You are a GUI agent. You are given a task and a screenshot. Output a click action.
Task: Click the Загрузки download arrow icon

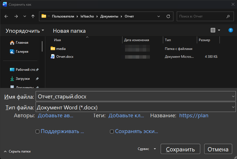(12, 79)
